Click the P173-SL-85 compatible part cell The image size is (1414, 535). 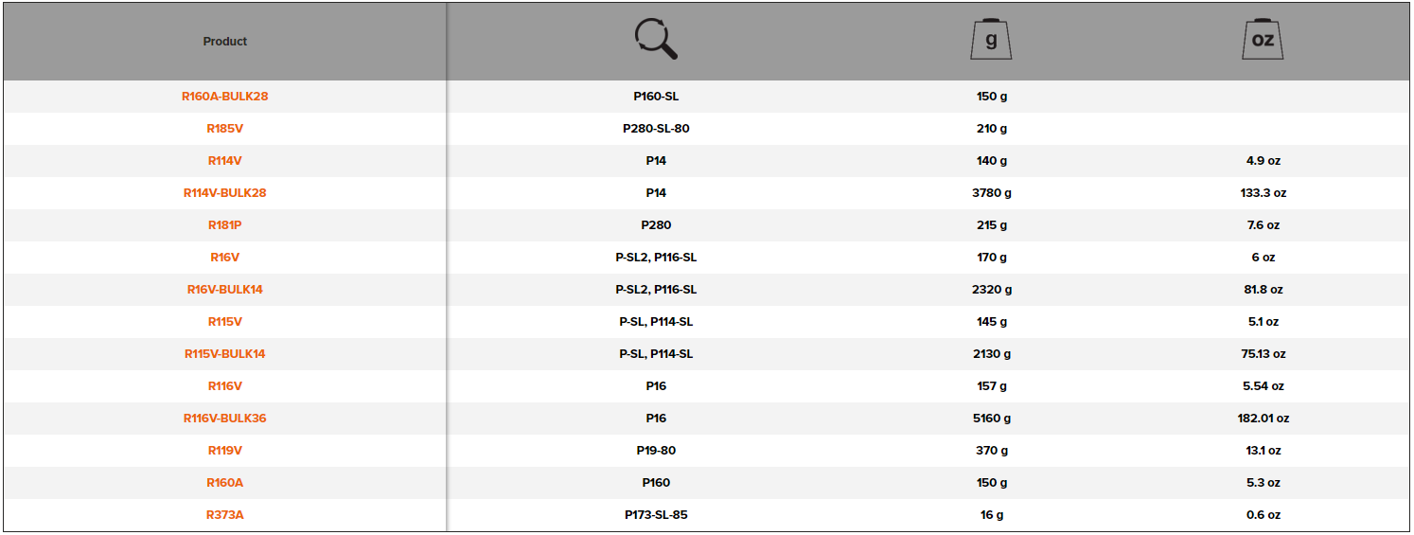[x=656, y=515]
